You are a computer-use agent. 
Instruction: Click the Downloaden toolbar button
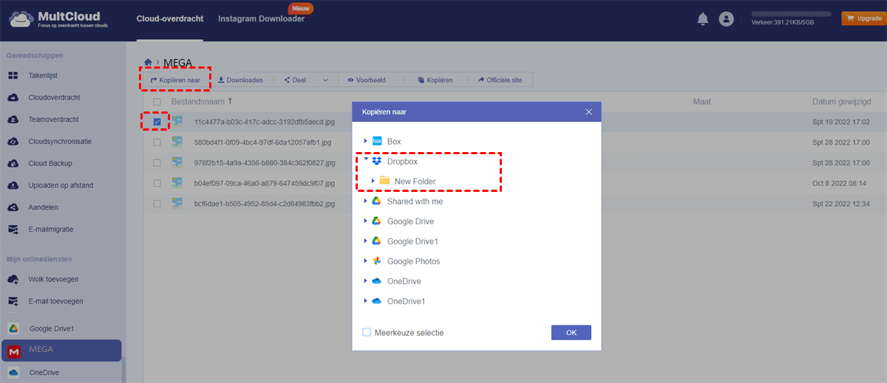[x=239, y=80]
